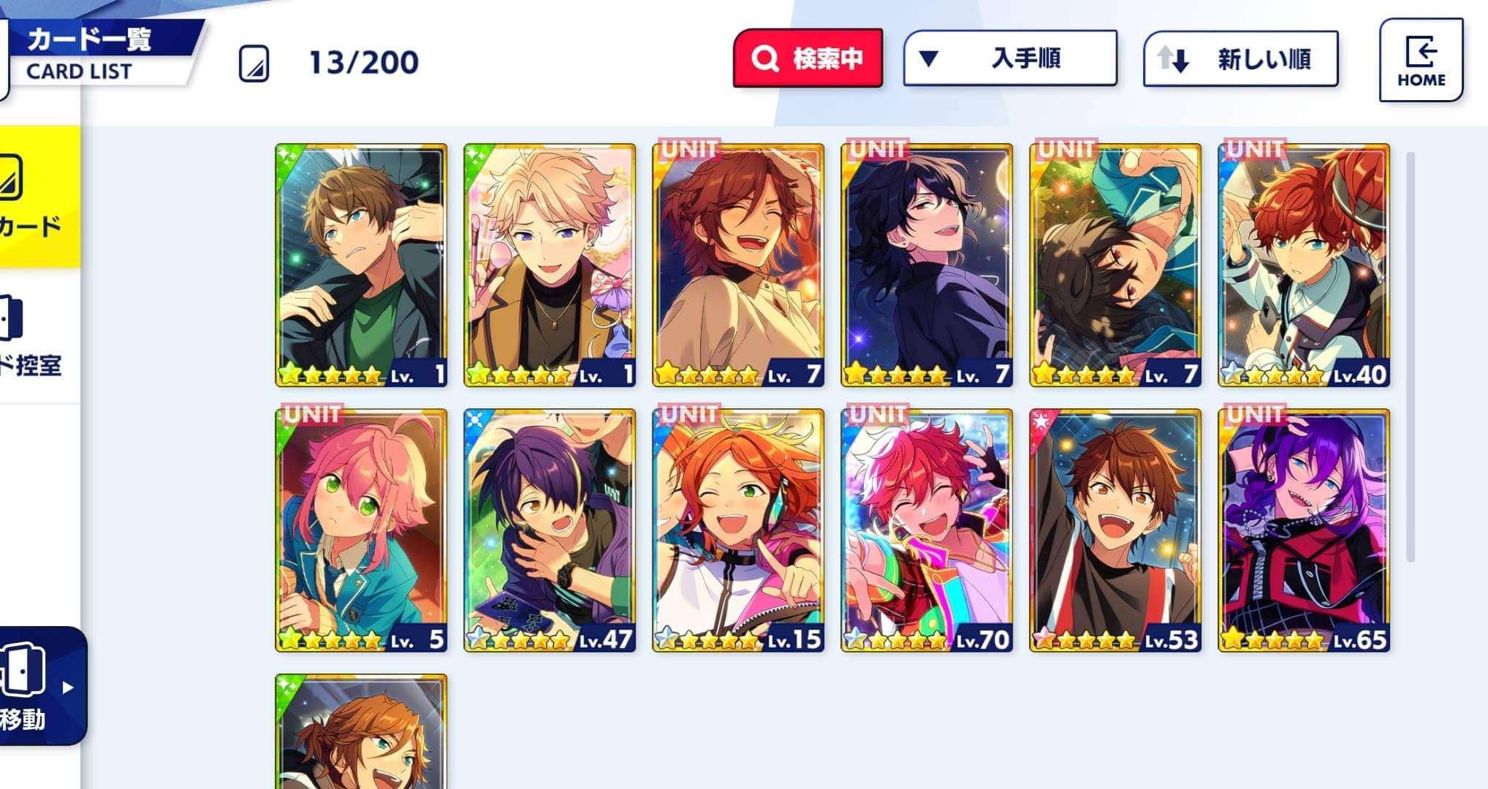Click the card list vertical scrollbar
1488x789 pixels.
[1411, 357]
